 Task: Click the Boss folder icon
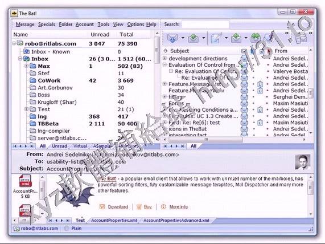pyautogui.click(x=33, y=95)
